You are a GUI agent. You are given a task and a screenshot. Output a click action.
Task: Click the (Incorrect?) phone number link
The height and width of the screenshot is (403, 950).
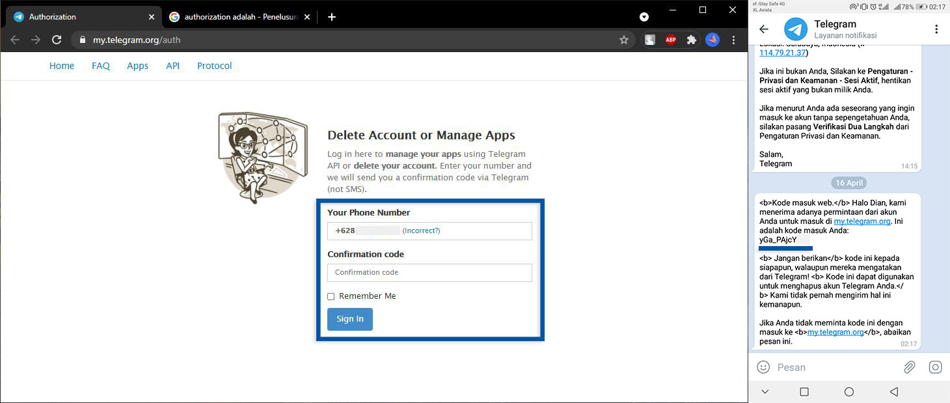tap(421, 230)
